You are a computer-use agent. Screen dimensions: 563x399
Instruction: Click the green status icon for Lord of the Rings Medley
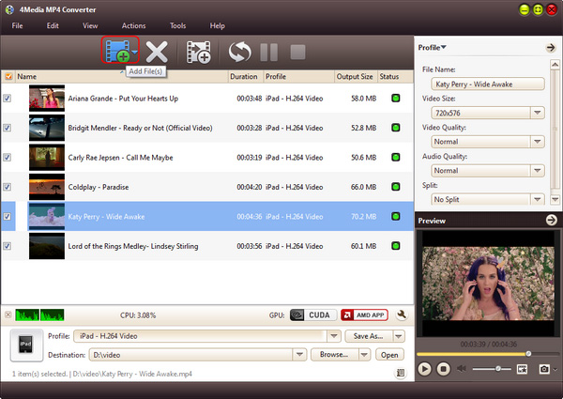[395, 246]
